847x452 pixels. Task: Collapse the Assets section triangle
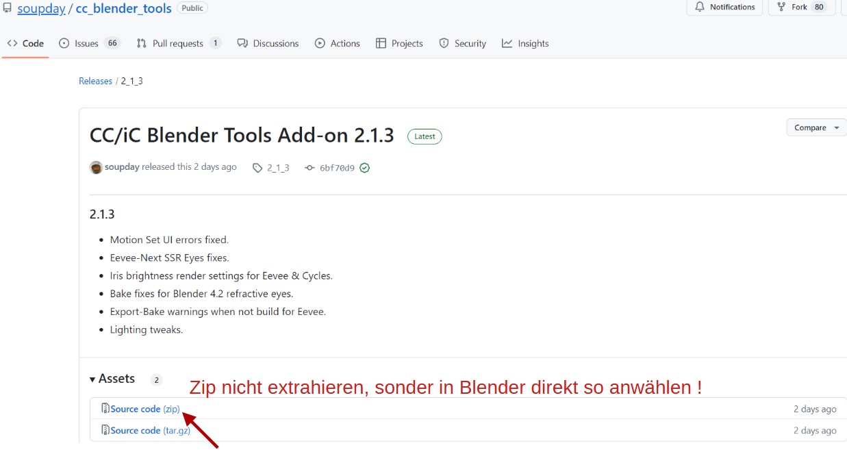point(92,379)
